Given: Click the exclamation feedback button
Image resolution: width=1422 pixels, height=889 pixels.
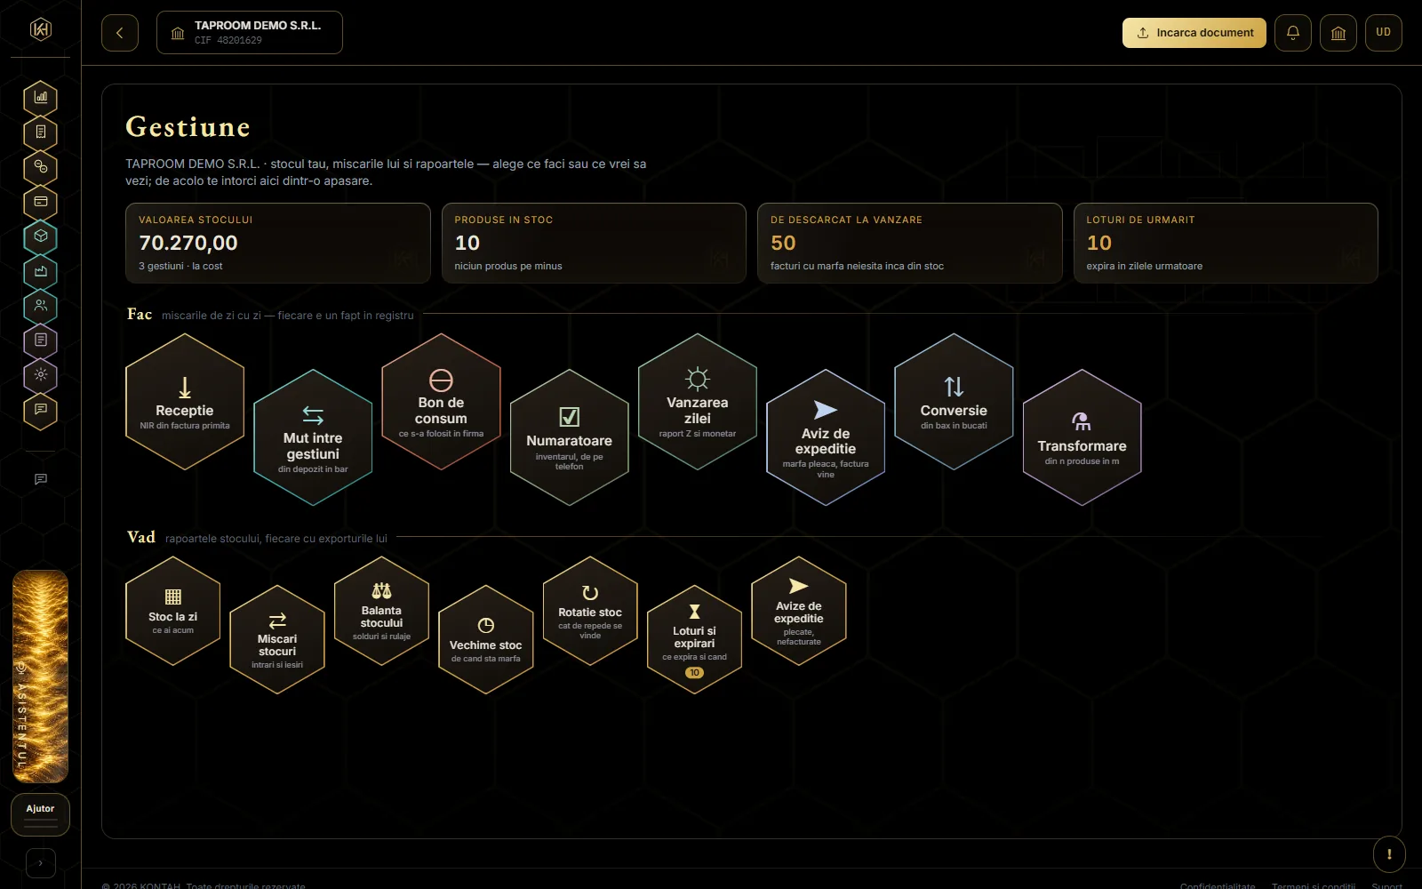Looking at the screenshot, I should point(1389,854).
